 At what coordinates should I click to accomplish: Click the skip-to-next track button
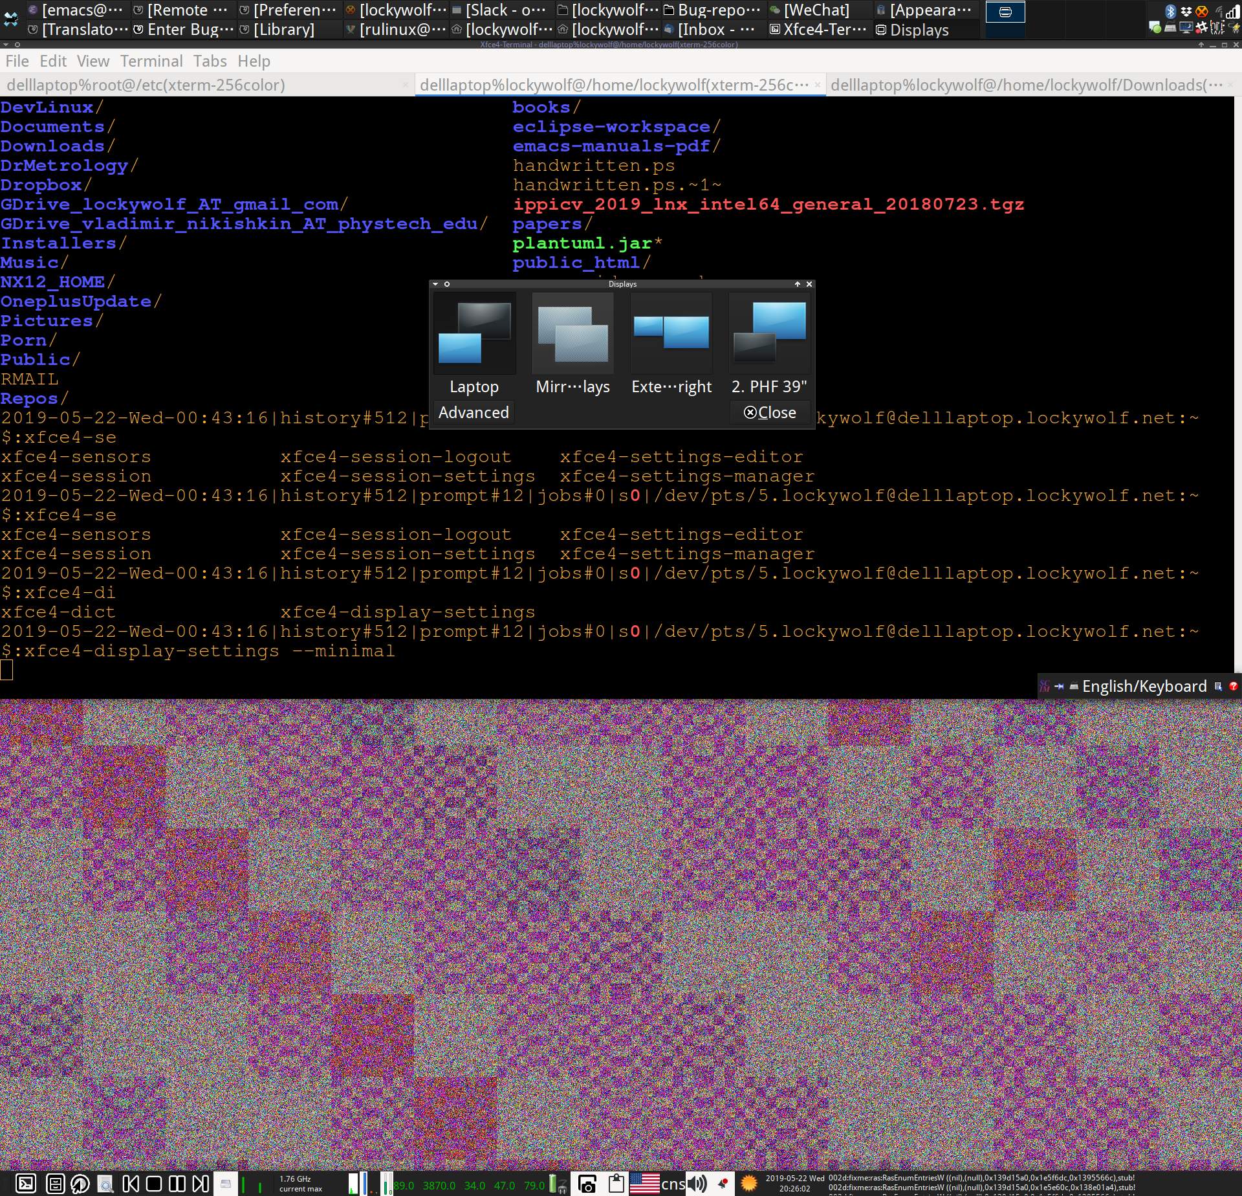(201, 1184)
